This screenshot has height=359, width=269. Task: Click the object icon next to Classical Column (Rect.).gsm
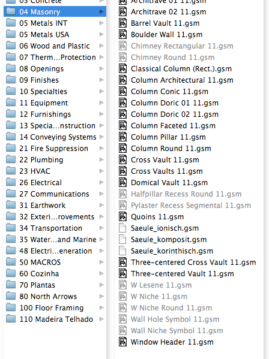(x=122, y=69)
